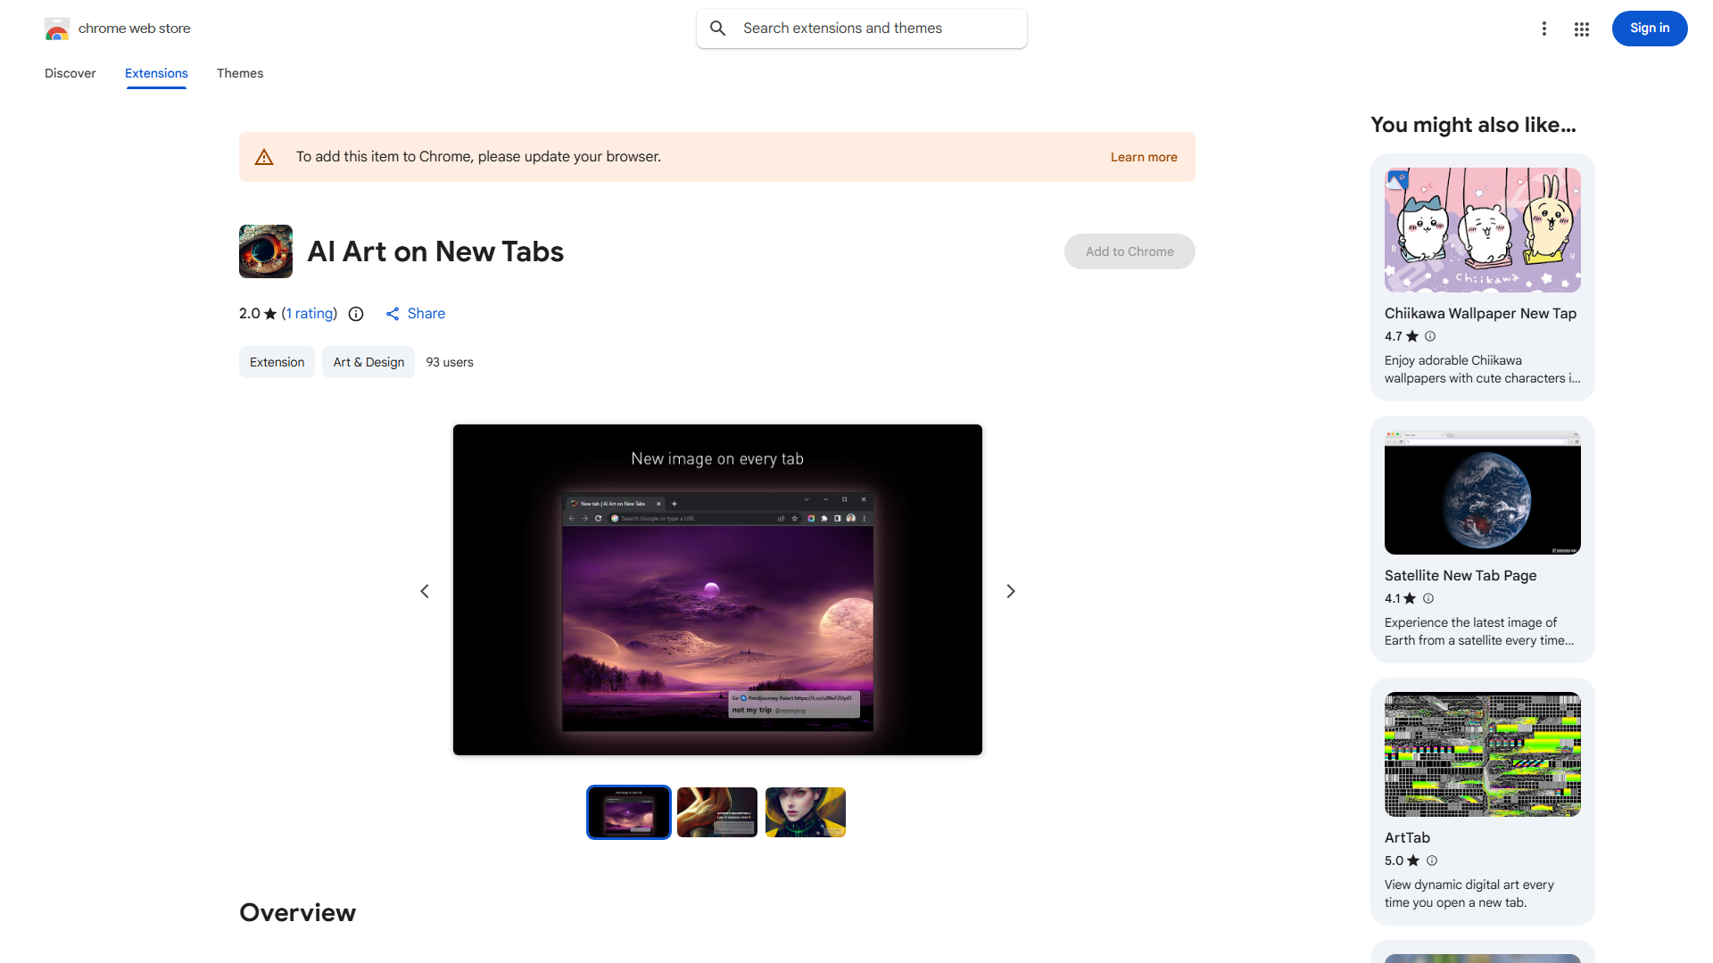Switch to the Discover tab

(x=70, y=73)
